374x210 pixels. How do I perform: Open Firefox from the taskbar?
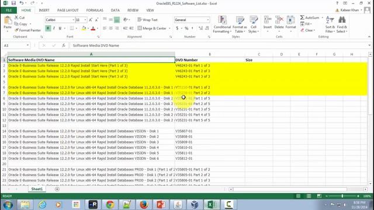pos(144,205)
